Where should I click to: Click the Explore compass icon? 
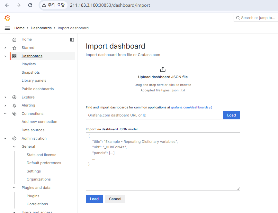coord(14,97)
